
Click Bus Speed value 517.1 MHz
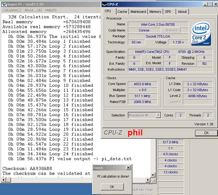[x=143, y=96]
